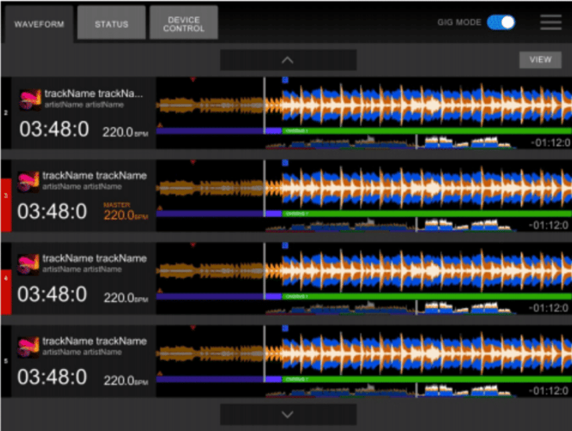The width and height of the screenshot is (572, 431).
Task: Switch to the STATUS tab
Action: click(111, 24)
